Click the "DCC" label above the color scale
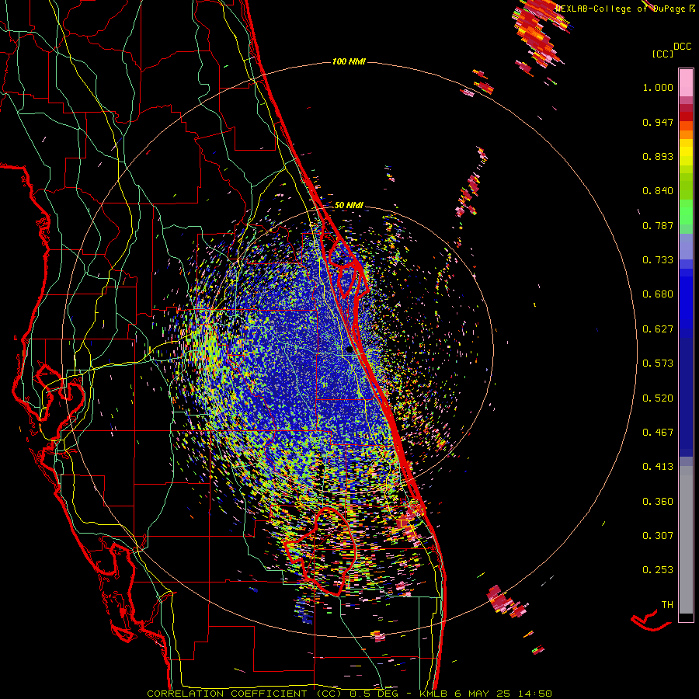 pyautogui.click(x=683, y=47)
